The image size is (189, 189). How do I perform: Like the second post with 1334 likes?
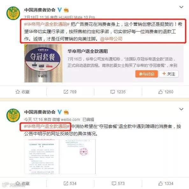coord(166,184)
